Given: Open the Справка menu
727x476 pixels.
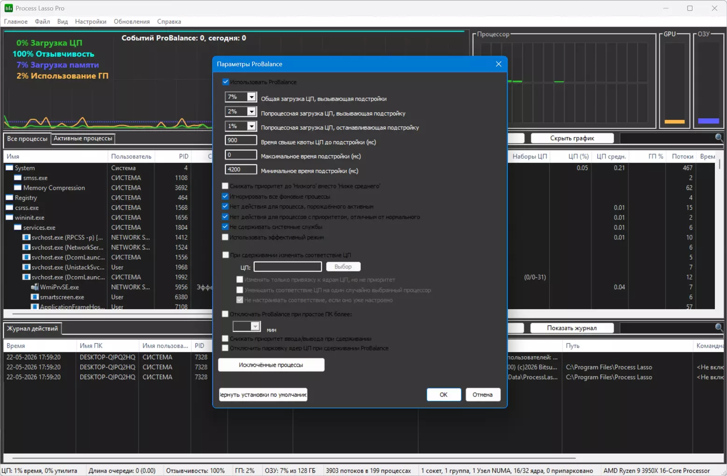Looking at the screenshot, I should point(169,21).
